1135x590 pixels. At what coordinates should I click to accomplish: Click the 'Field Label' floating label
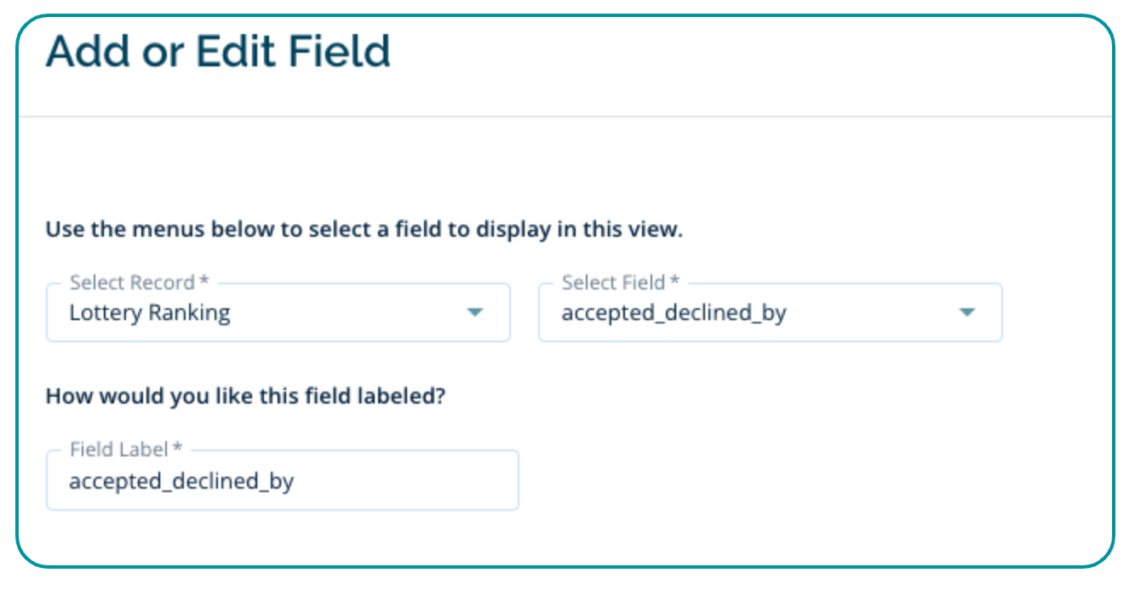pyautogui.click(x=119, y=450)
